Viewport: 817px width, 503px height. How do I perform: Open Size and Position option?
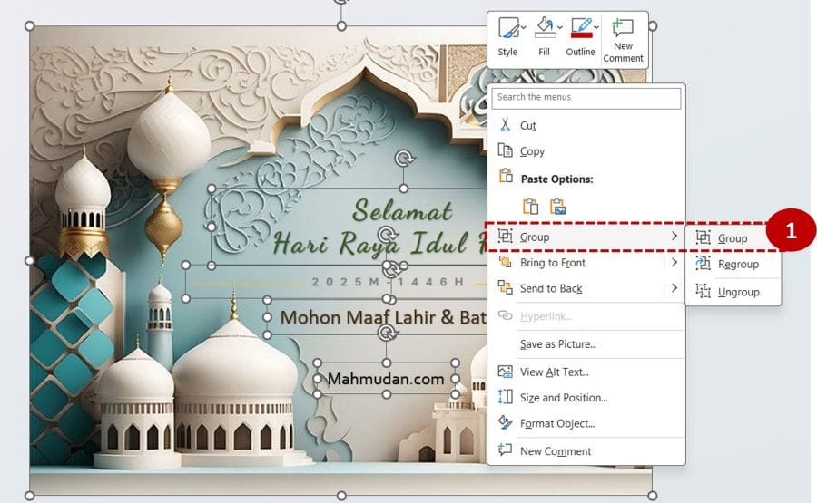(x=563, y=397)
